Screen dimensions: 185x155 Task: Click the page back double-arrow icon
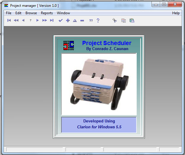tap(16, 20)
